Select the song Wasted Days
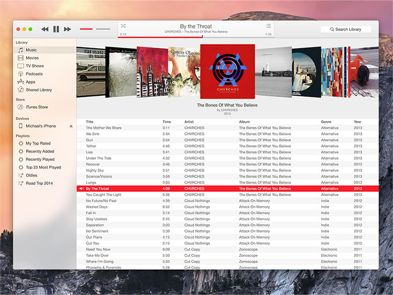Viewport: 393px width, 295px height. [x=227, y=207]
